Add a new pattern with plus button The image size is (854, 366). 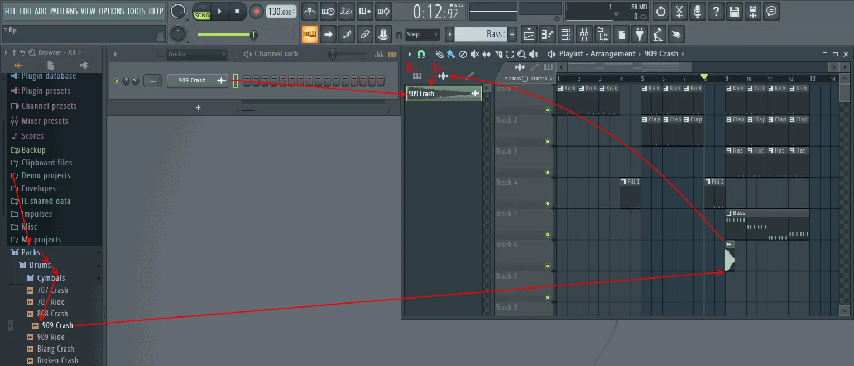point(512,35)
